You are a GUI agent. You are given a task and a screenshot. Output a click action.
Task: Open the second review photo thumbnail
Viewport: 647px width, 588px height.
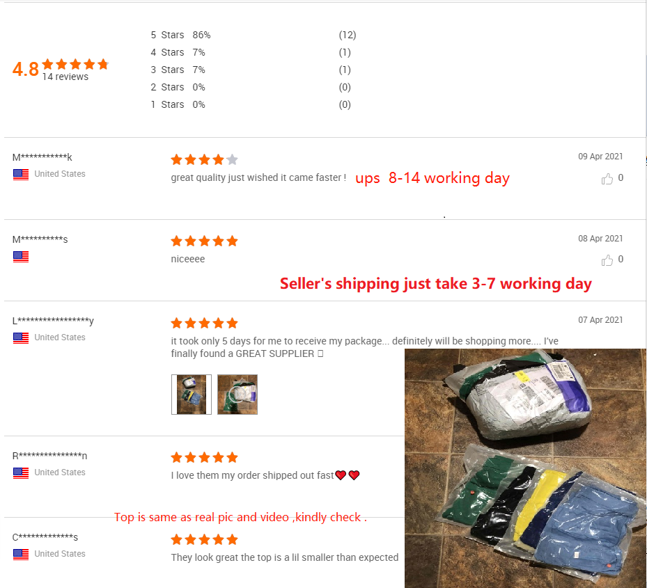click(x=237, y=395)
